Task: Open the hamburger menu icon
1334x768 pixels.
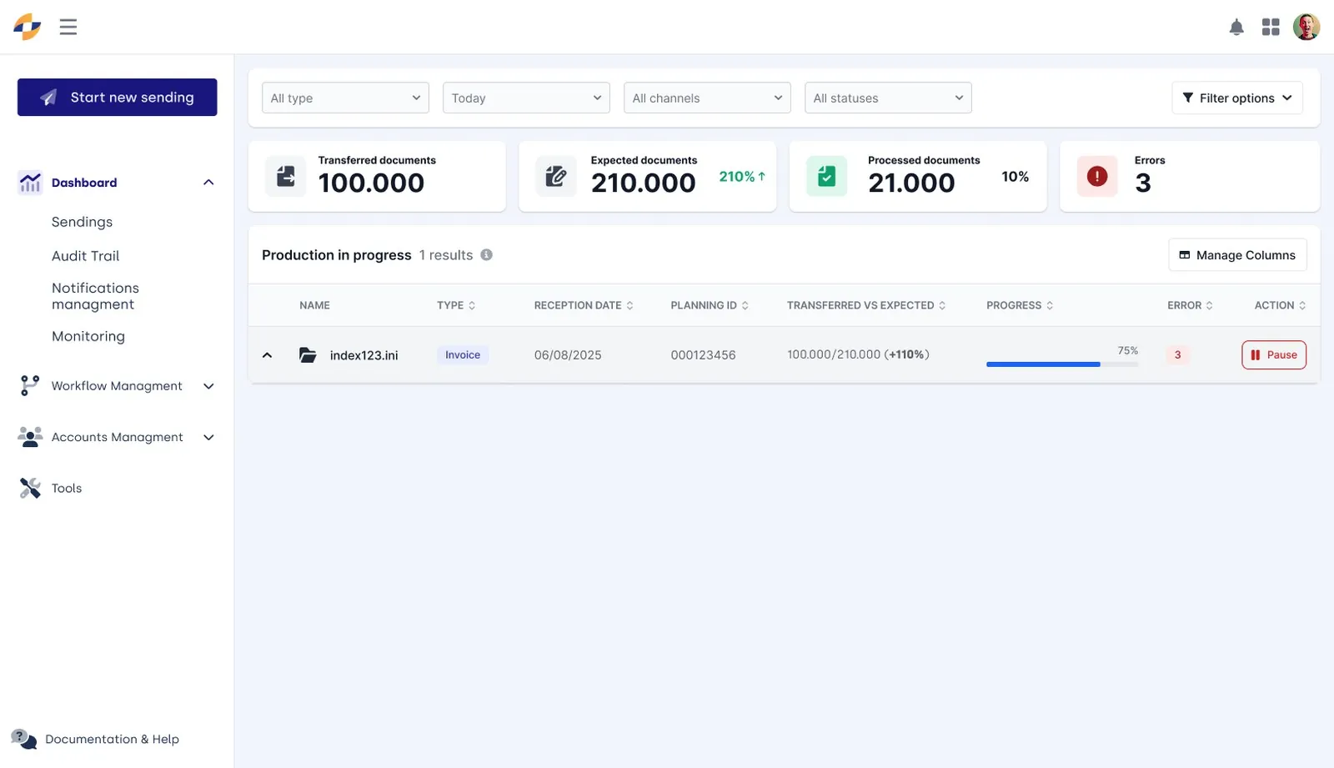Action: (x=68, y=27)
